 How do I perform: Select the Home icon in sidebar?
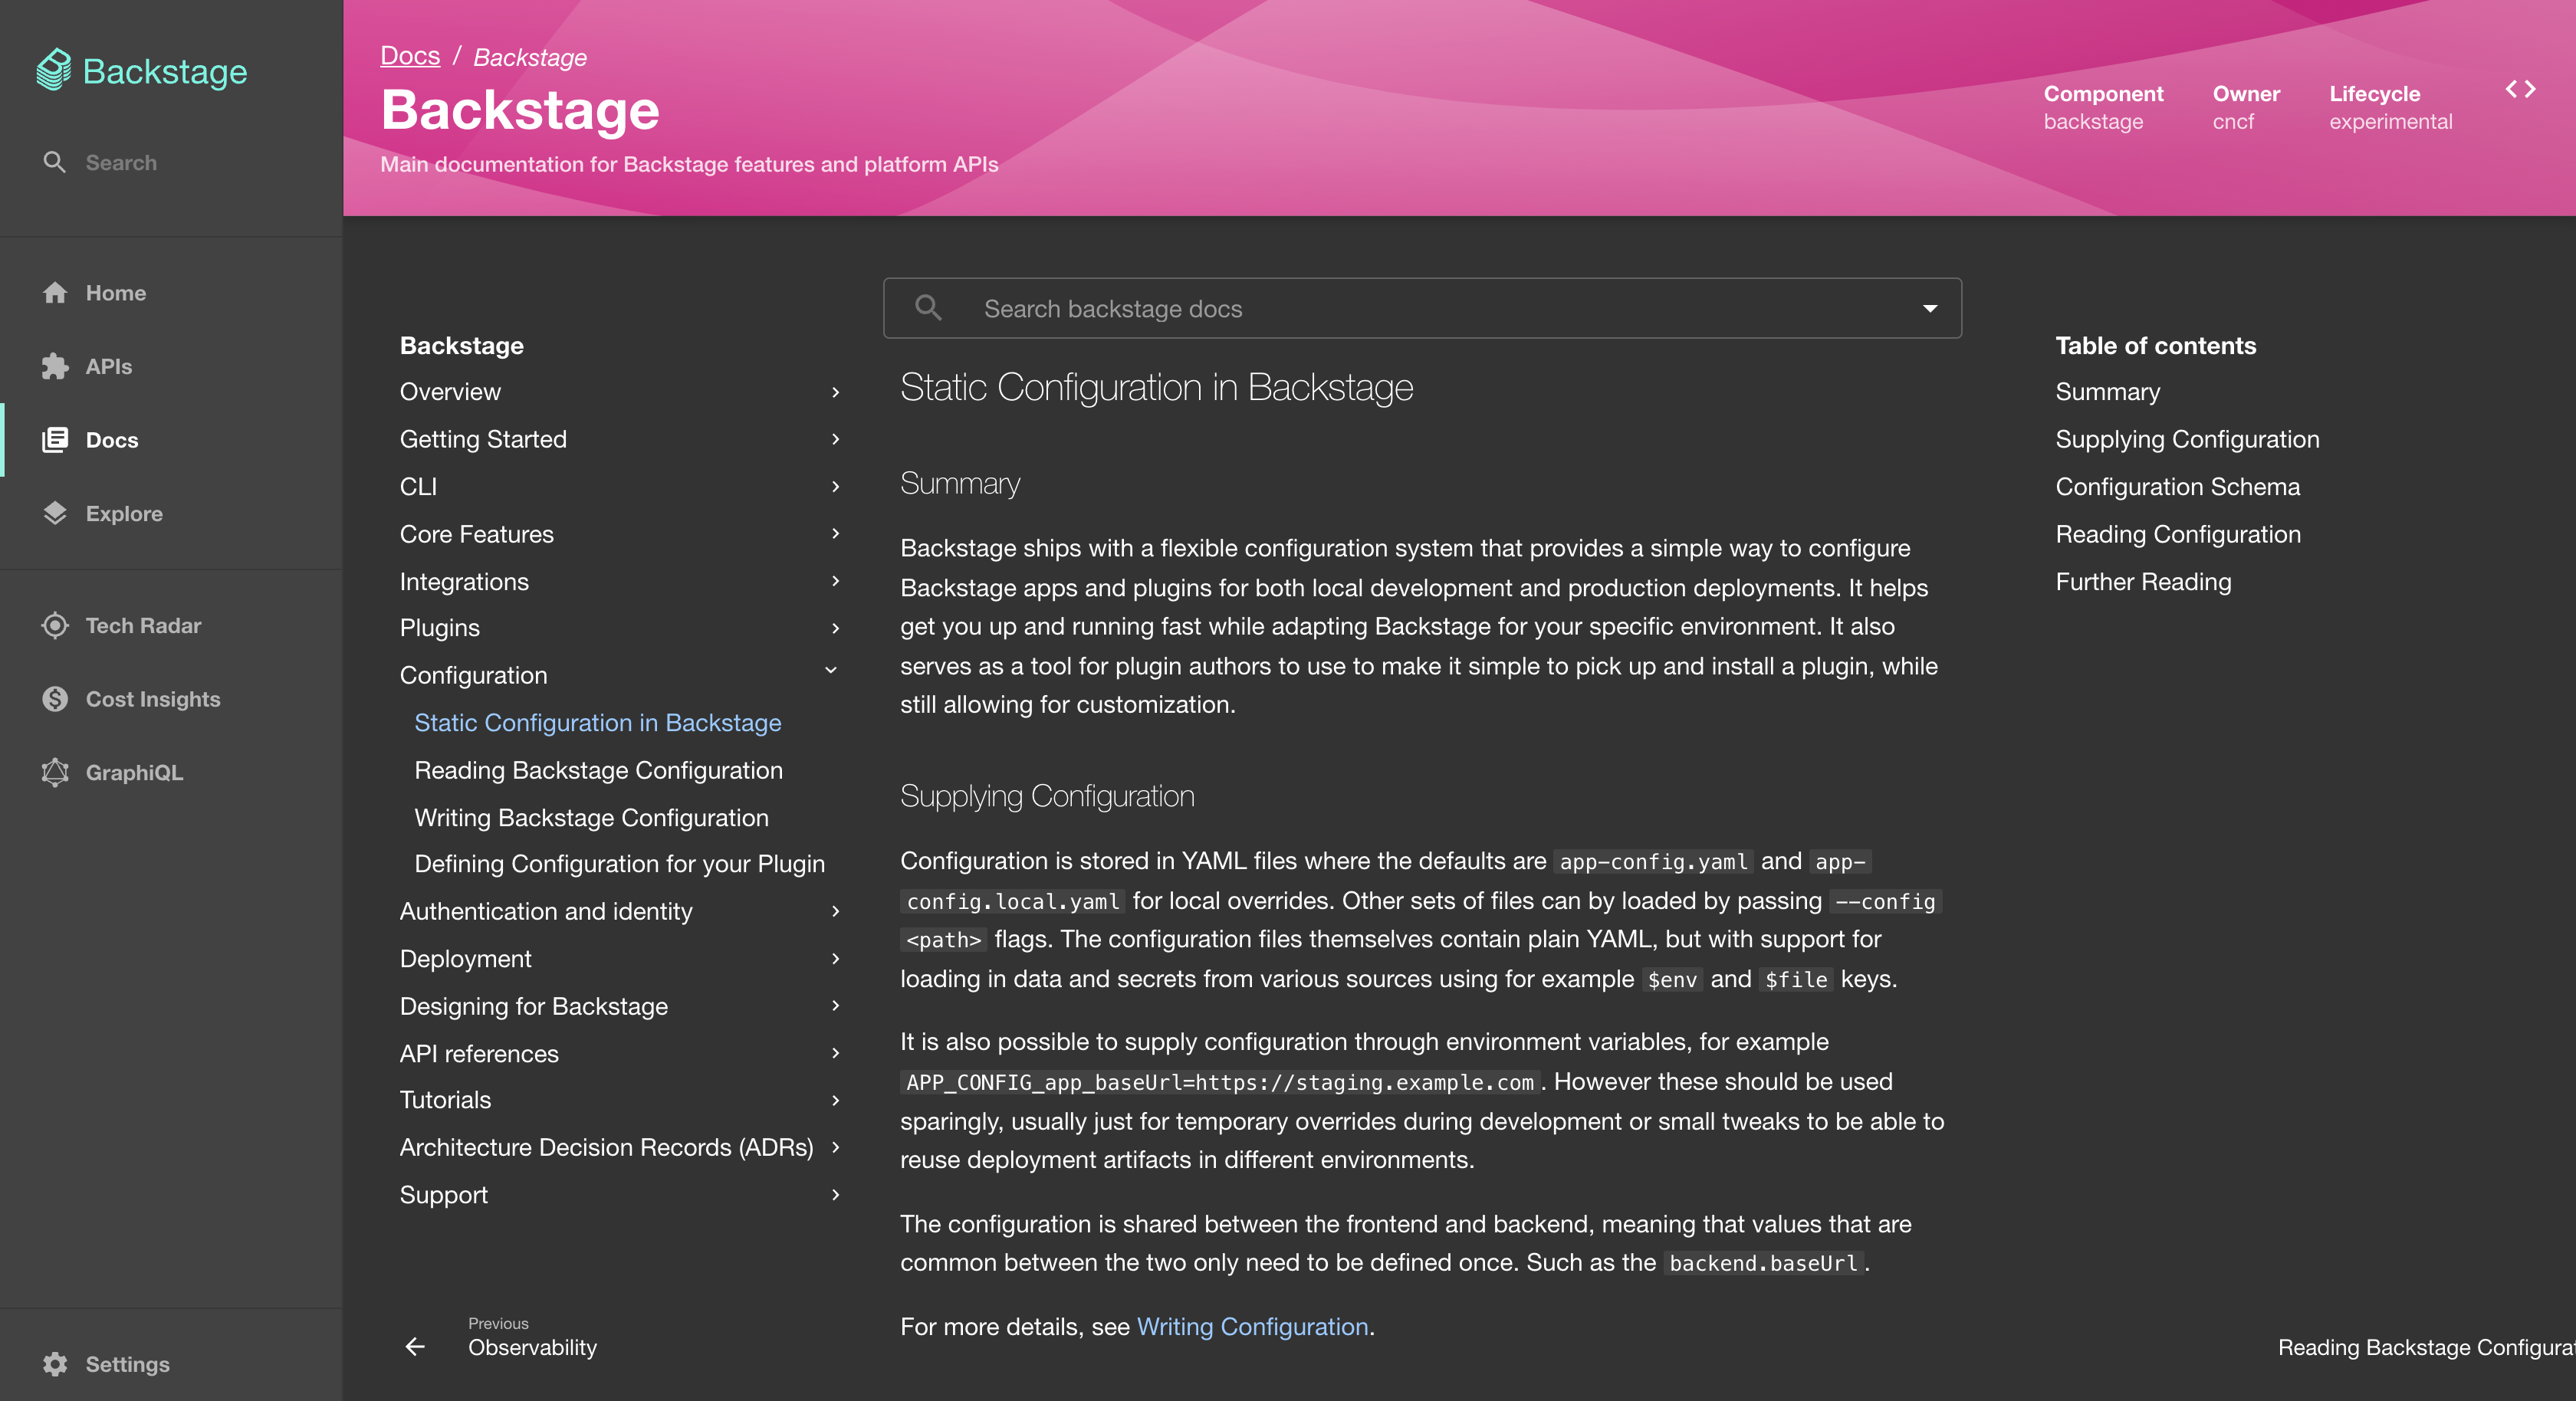coord(55,292)
